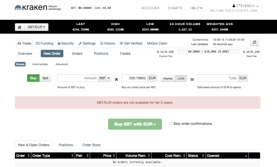Switch order type to Limit
Image resolution: width=277 pixels, height=167 pixels.
click(x=181, y=79)
